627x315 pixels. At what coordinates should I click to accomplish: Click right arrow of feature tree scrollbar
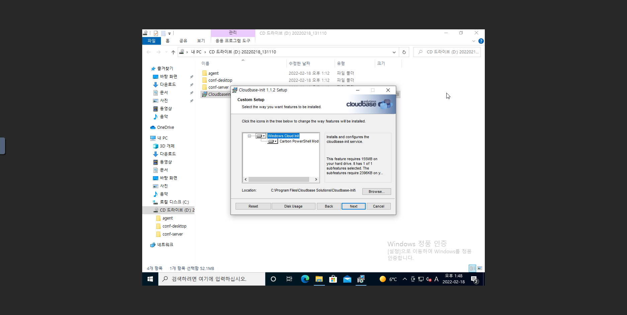(316, 180)
